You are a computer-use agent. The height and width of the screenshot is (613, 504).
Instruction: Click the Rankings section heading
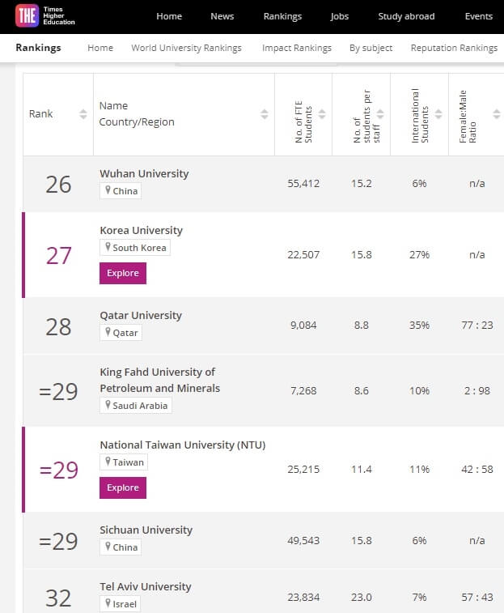click(x=38, y=48)
